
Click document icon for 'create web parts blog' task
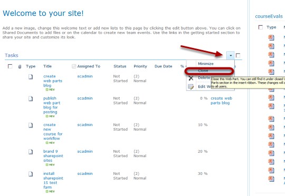[x=31, y=76]
